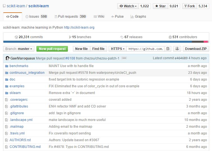The image size is (212, 151).
Task: Click the examples folder icon
Action: pos(7,86)
